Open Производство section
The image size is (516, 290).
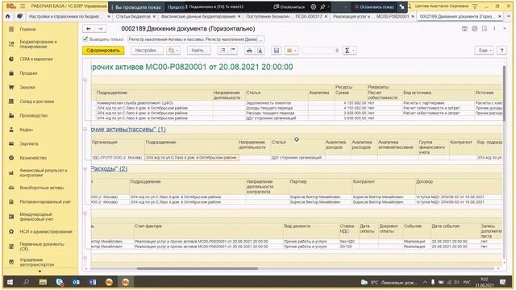(x=34, y=115)
